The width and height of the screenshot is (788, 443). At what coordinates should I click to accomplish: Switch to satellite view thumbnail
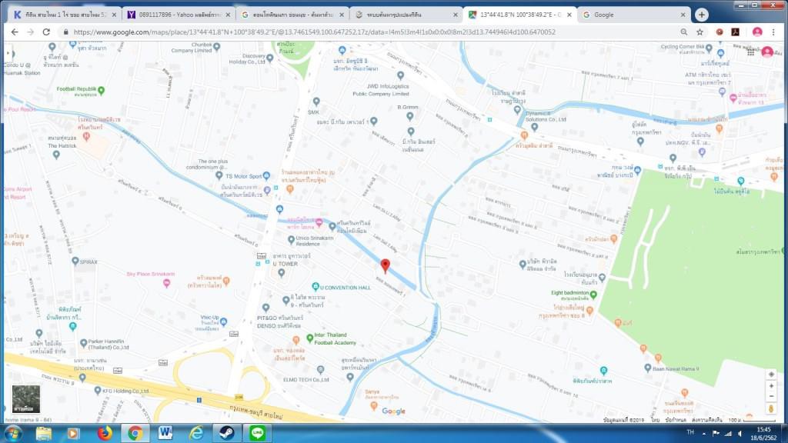[26, 399]
